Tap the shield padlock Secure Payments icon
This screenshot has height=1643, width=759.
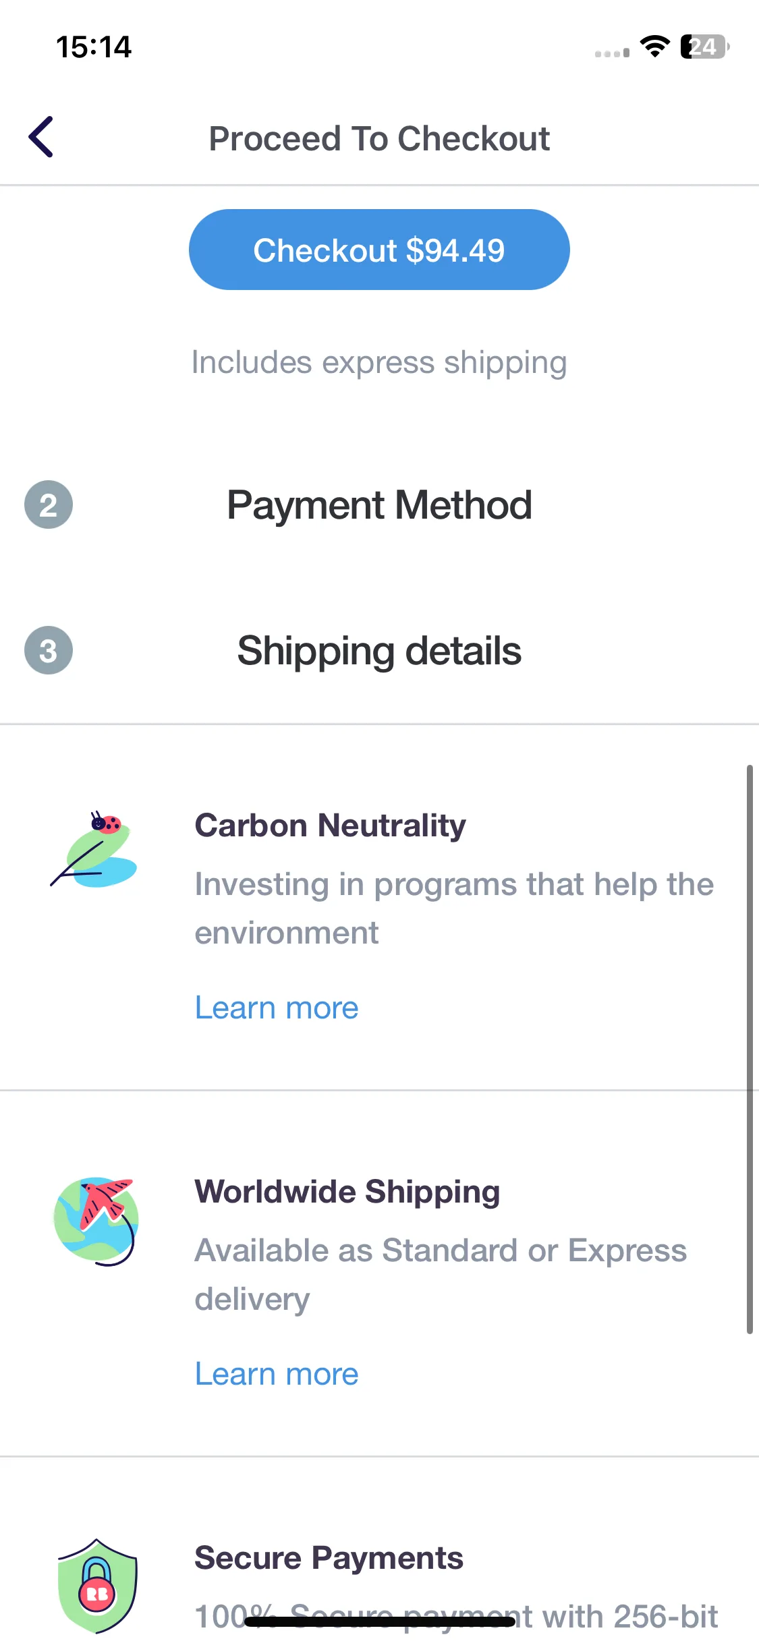[98, 1586]
